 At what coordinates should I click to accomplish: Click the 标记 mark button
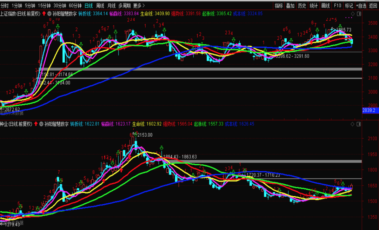tap(349, 6)
